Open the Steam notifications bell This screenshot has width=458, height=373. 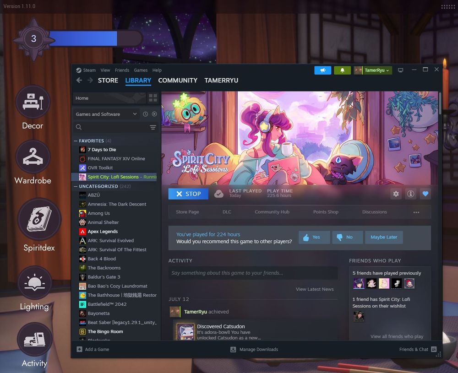point(342,70)
